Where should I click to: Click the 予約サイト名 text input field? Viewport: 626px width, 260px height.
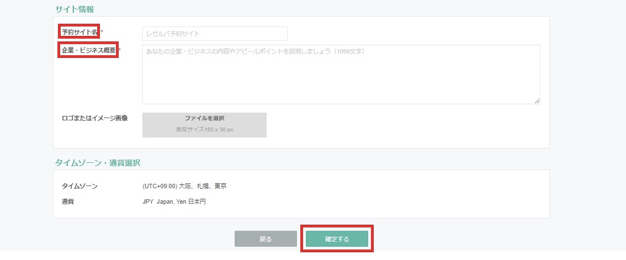pyautogui.click(x=232, y=34)
